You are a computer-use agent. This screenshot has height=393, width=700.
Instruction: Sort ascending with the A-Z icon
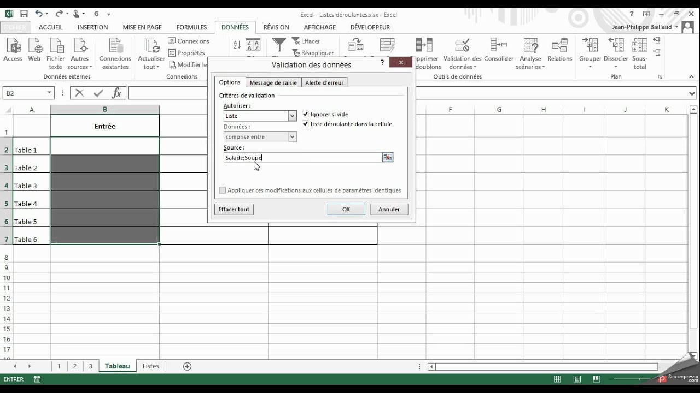coord(237,45)
